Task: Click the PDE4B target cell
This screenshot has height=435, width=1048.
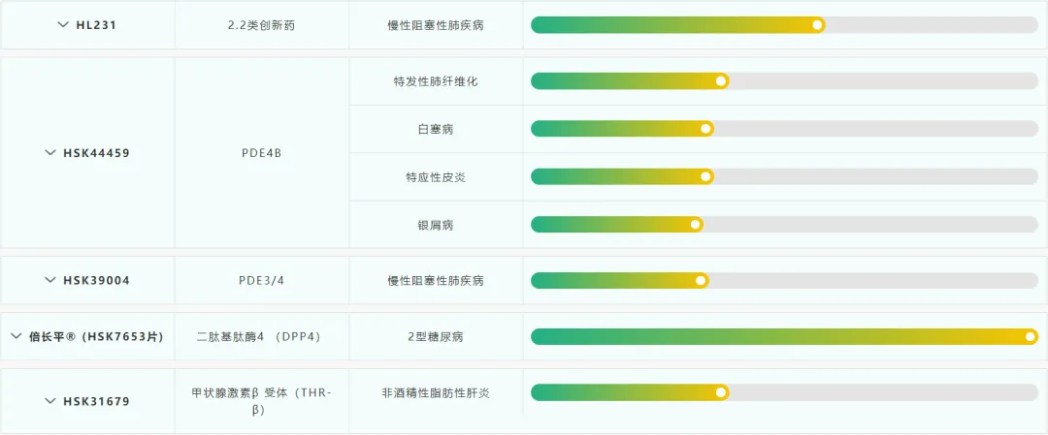Action: pyautogui.click(x=261, y=153)
